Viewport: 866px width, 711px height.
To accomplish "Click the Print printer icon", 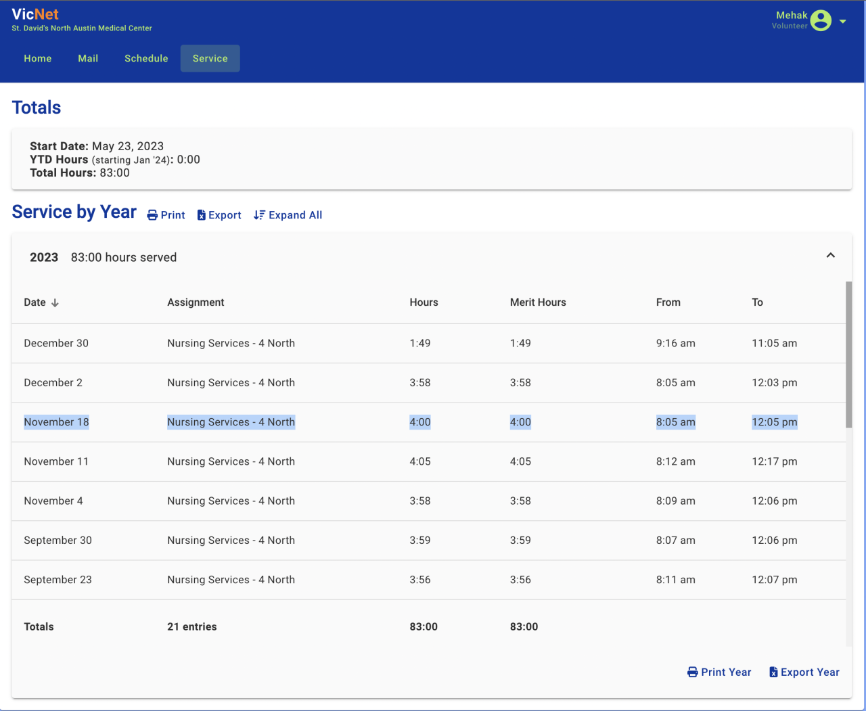I will coord(152,215).
